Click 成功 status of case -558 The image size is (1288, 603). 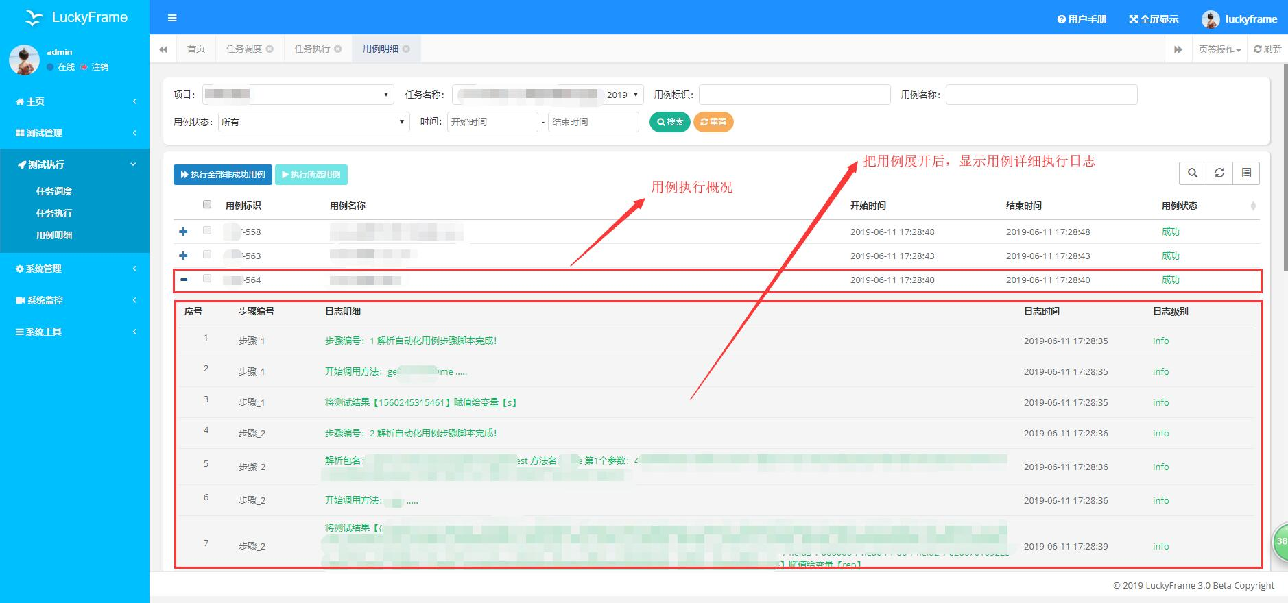[1170, 232]
